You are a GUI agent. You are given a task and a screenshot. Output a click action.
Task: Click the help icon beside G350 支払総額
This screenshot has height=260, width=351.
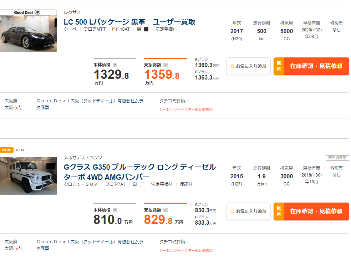[x=165, y=210]
